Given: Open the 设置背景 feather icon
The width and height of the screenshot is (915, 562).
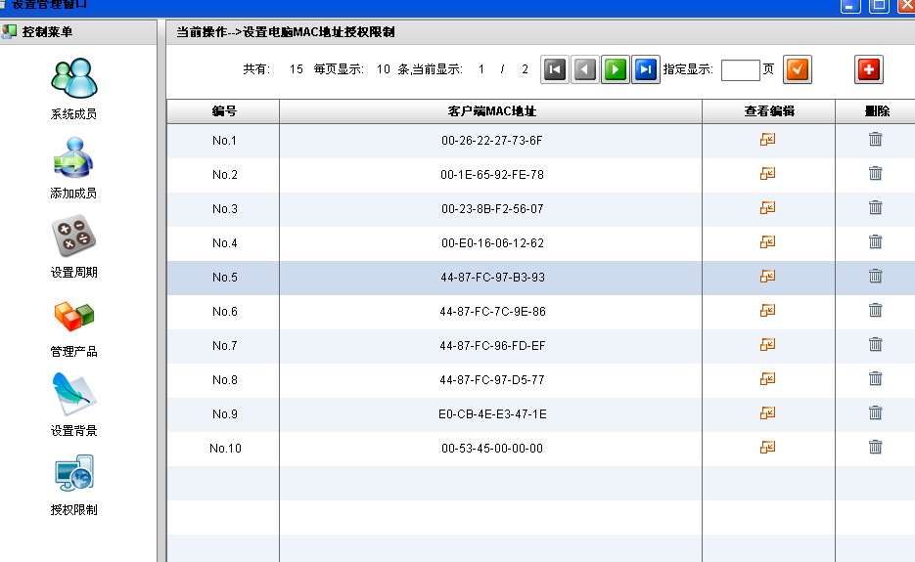Looking at the screenshot, I should pos(74,394).
